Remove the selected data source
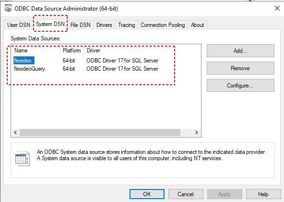This screenshot has width=284, height=202. click(240, 68)
